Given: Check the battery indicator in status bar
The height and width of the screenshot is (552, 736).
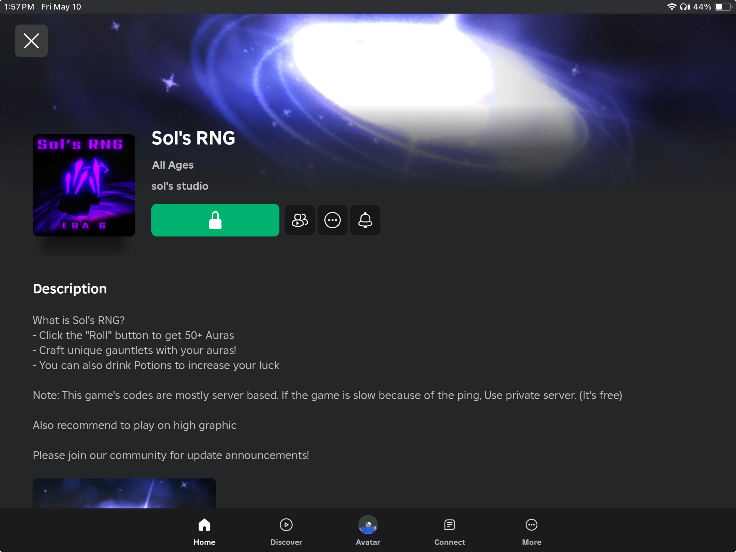Looking at the screenshot, I should tap(723, 7).
